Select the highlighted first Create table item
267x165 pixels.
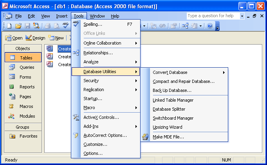coord(64,49)
